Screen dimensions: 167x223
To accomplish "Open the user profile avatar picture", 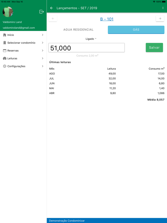I will pos(8,12).
